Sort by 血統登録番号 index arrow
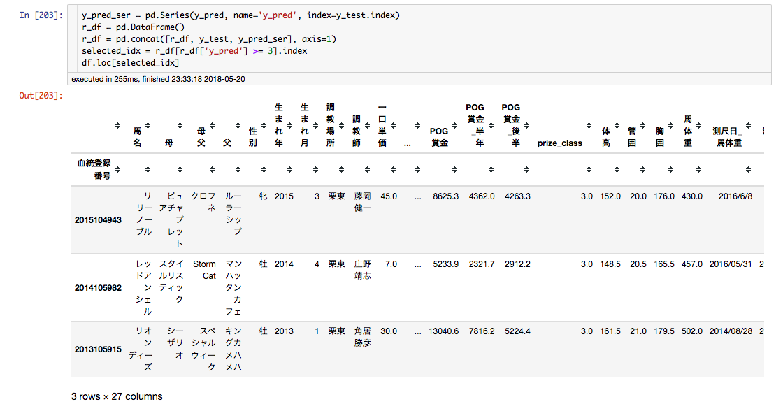Viewport: 776px width, 411px height. (x=117, y=170)
